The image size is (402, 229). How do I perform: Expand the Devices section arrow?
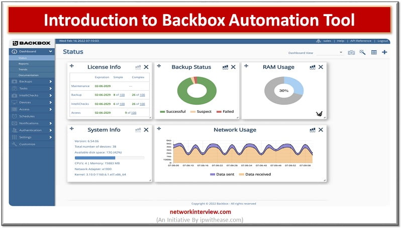pyautogui.click(x=51, y=102)
